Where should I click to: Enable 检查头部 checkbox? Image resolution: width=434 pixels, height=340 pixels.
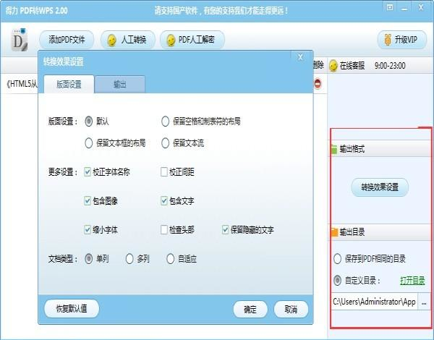click(164, 229)
